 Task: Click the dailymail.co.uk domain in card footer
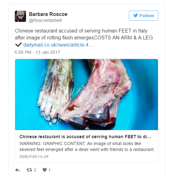coord(34,156)
